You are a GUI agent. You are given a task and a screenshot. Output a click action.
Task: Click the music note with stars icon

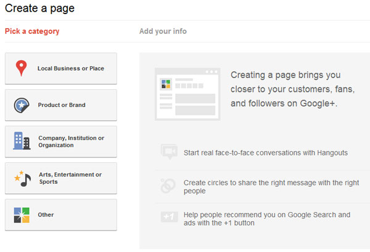23,179
